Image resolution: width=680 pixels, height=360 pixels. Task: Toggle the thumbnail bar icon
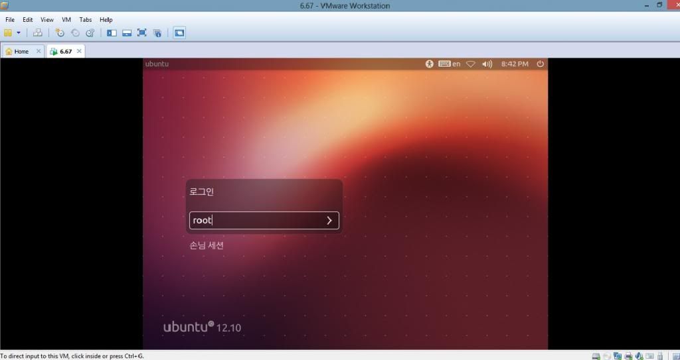pyautogui.click(x=127, y=32)
